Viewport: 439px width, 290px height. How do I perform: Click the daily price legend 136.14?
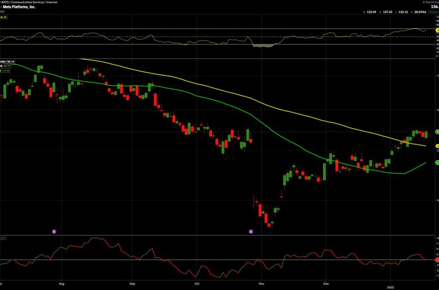click(x=8, y=61)
